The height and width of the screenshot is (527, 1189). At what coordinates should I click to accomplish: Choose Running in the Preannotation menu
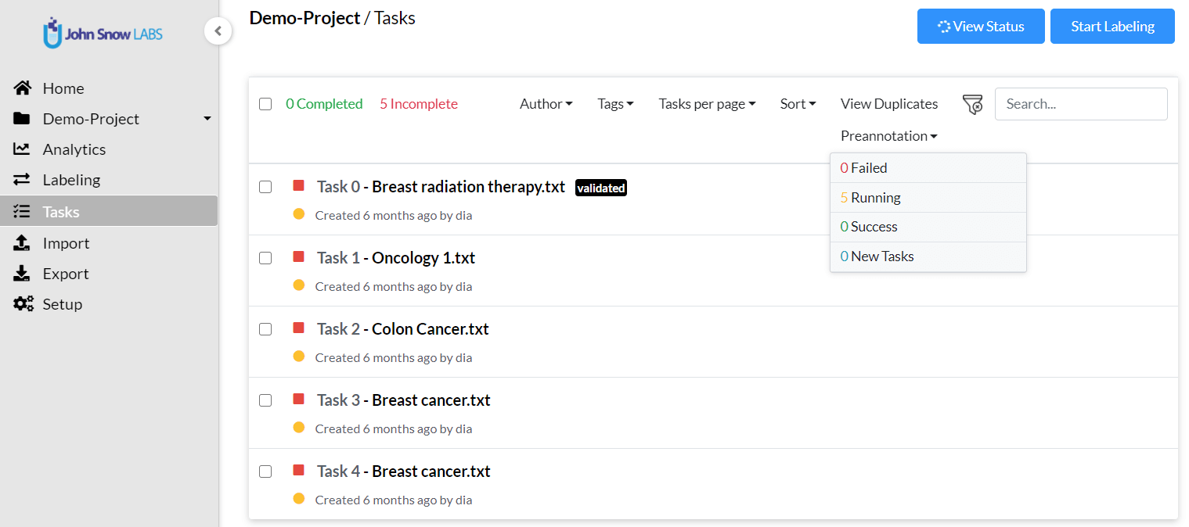click(x=928, y=198)
